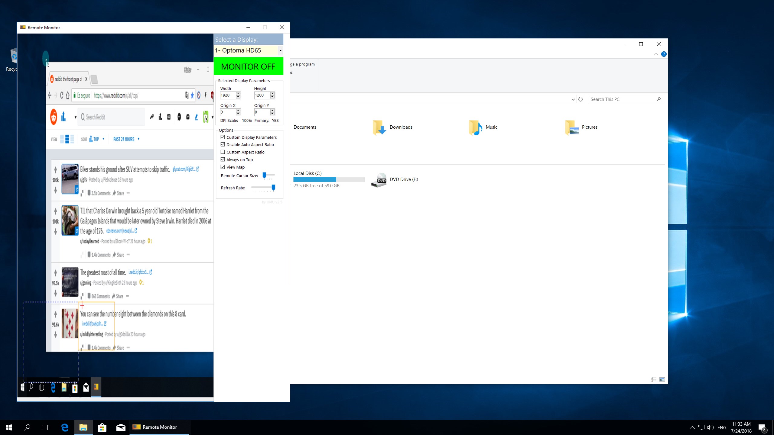Enable the Custom Aspect Ratio option
Screen dimensions: 774x435
point(223,152)
